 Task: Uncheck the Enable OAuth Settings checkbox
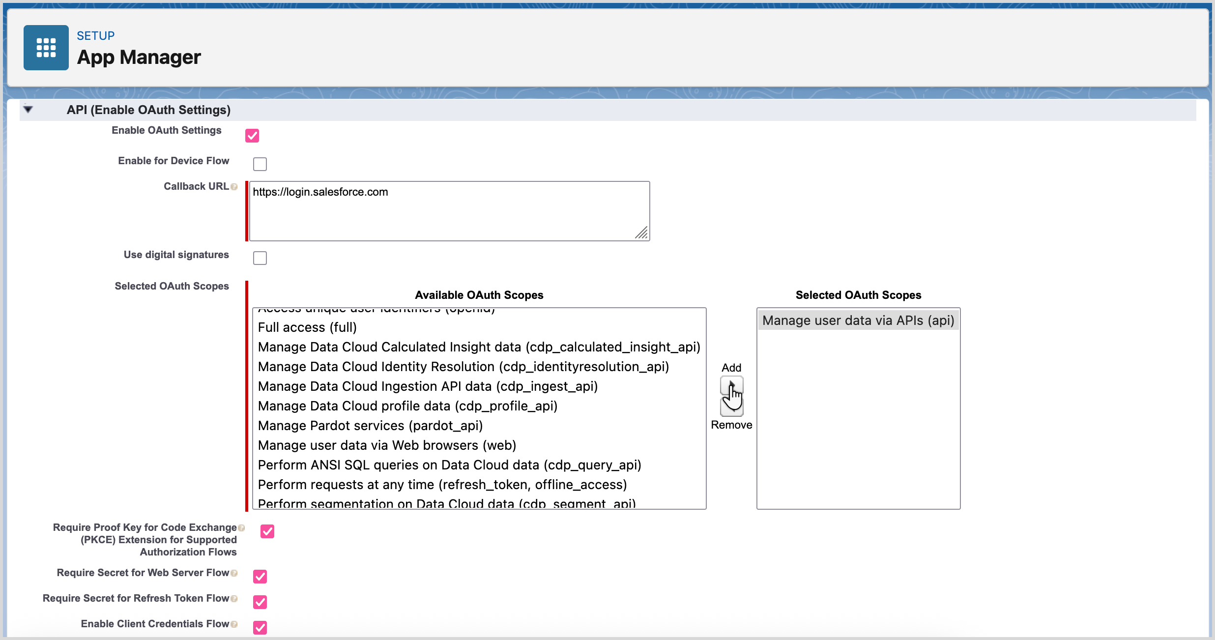252,135
